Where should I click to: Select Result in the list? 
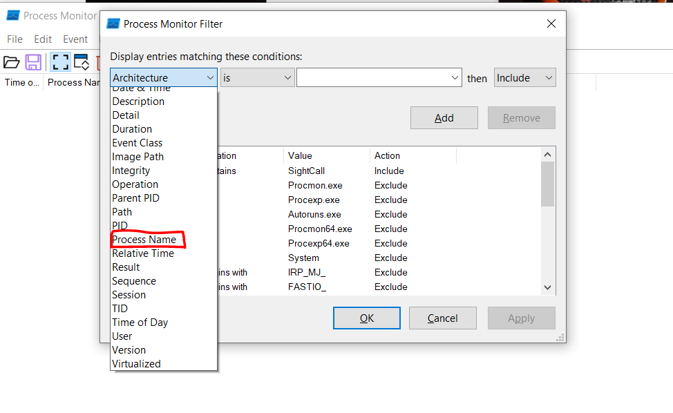[x=164, y=267]
